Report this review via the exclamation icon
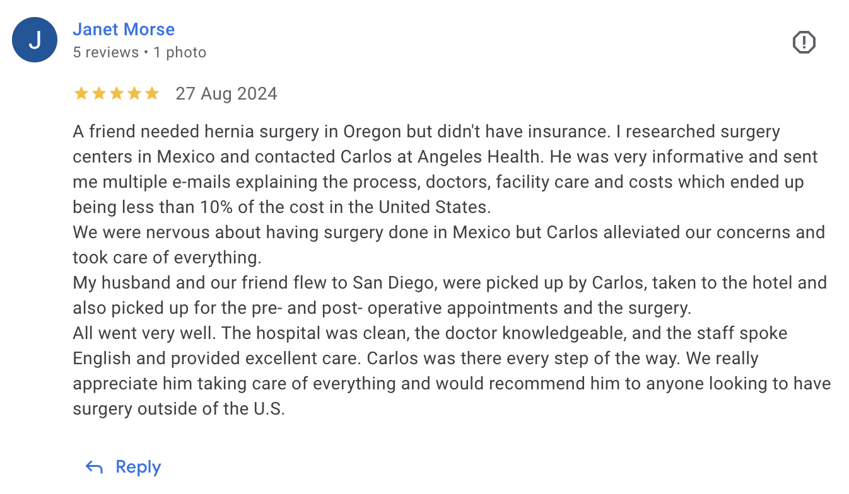The image size is (849, 494). [804, 42]
